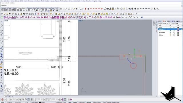The height and width of the screenshot is (103, 183).
Task: Select the axis-numbers layer row
Action: click(170, 32)
